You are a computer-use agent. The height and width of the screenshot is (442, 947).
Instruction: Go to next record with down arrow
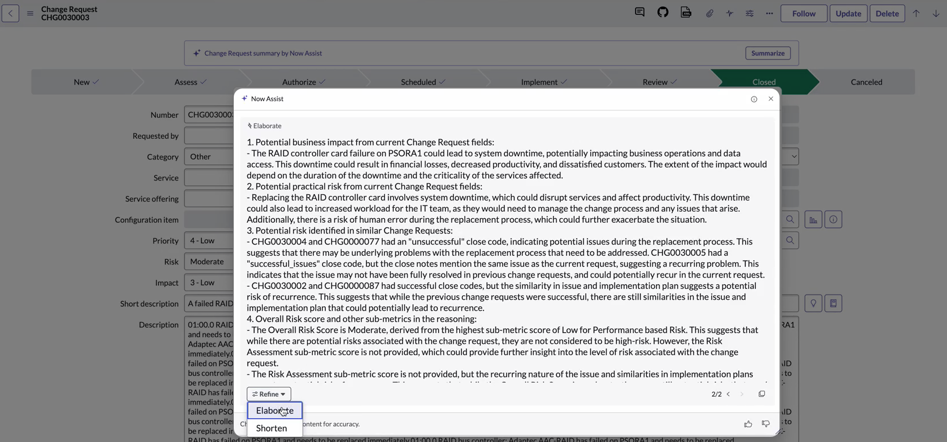pyautogui.click(x=936, y=13)
